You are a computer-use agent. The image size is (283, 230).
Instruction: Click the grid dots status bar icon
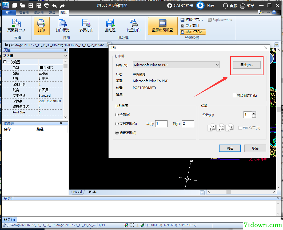(x=132, y=225)
